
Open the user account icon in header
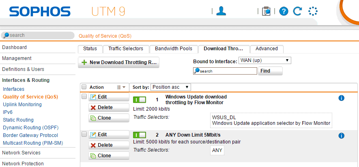click(x=221, y=11)
